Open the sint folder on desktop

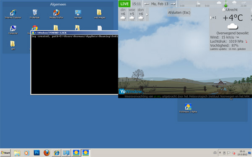point(13,45)
